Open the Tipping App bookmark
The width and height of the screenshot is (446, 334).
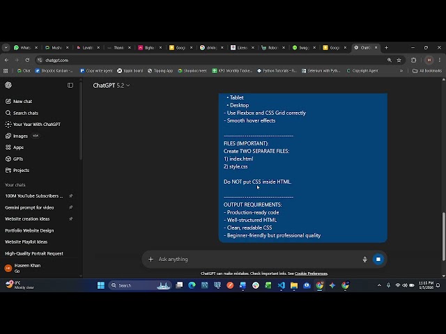(160, 71)
